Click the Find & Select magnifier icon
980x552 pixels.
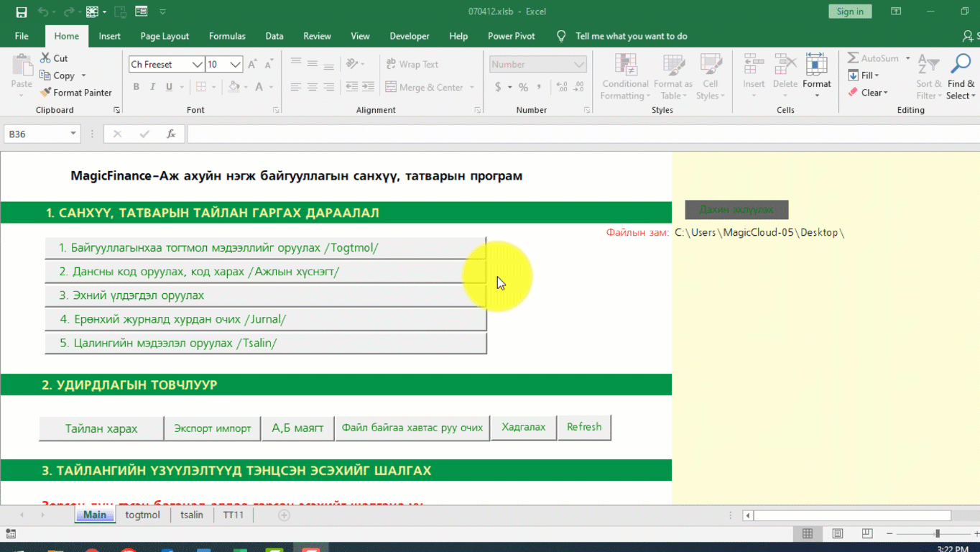pyautogui.click(x=960, y=65)
